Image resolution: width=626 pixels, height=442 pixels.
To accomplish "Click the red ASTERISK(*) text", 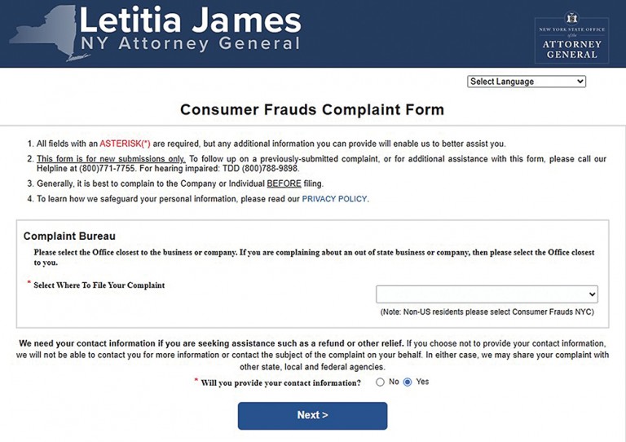I will coord(125,144).
